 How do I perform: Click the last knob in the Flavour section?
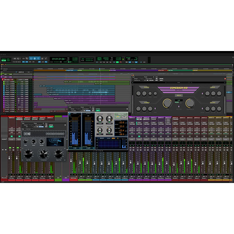coord(219,94)
